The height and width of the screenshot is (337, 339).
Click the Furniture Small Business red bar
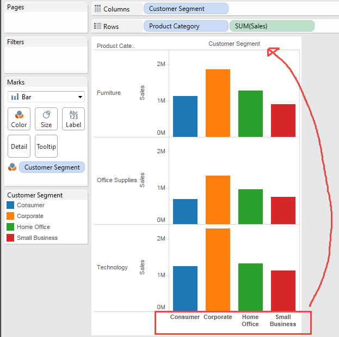(x=283, y=121)
